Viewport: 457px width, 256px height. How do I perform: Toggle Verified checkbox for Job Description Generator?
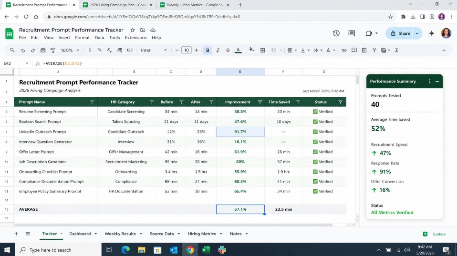click(x=315, y=162)
